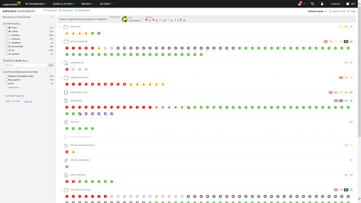The image size is (361, 203).
Task: Click the SolarWinds logo
Action: click(x=12, y=4)
